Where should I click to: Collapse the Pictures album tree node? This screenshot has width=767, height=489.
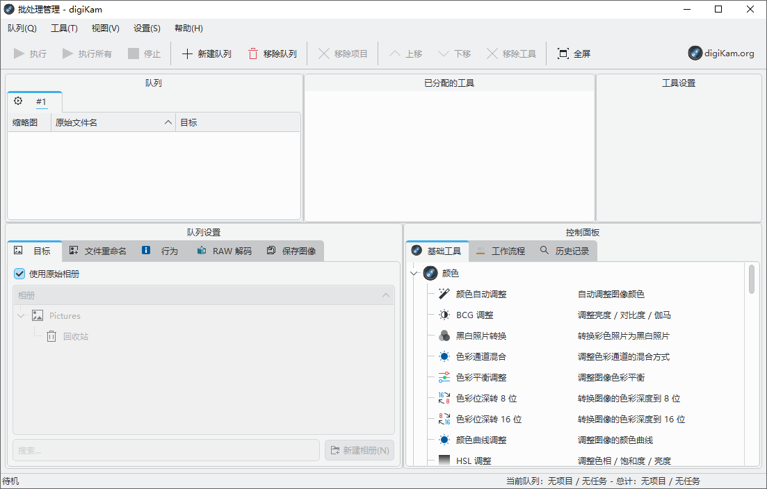coord(21,315)
